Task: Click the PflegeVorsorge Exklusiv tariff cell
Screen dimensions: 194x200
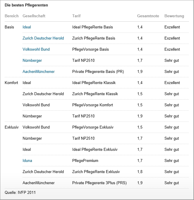Action: (x=93, y=127)
